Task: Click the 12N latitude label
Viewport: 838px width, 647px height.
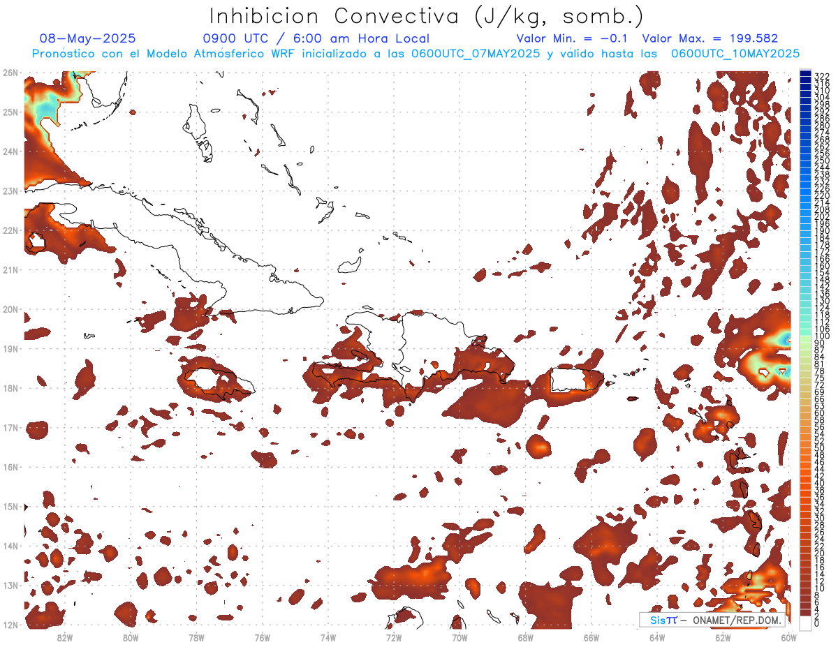Action: [x=10, y=625]
